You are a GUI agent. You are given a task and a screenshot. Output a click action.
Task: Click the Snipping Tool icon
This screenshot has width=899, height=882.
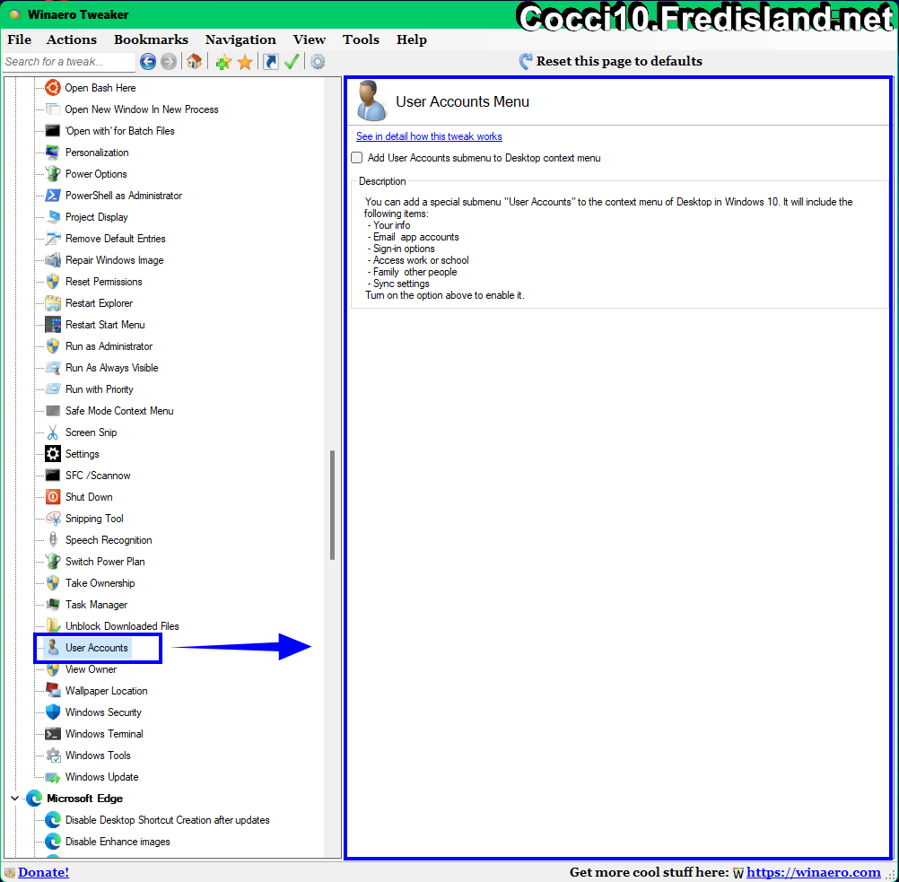(53, 519)
